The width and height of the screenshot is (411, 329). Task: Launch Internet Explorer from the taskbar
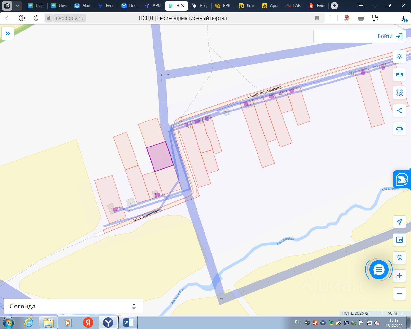[29, 323]
